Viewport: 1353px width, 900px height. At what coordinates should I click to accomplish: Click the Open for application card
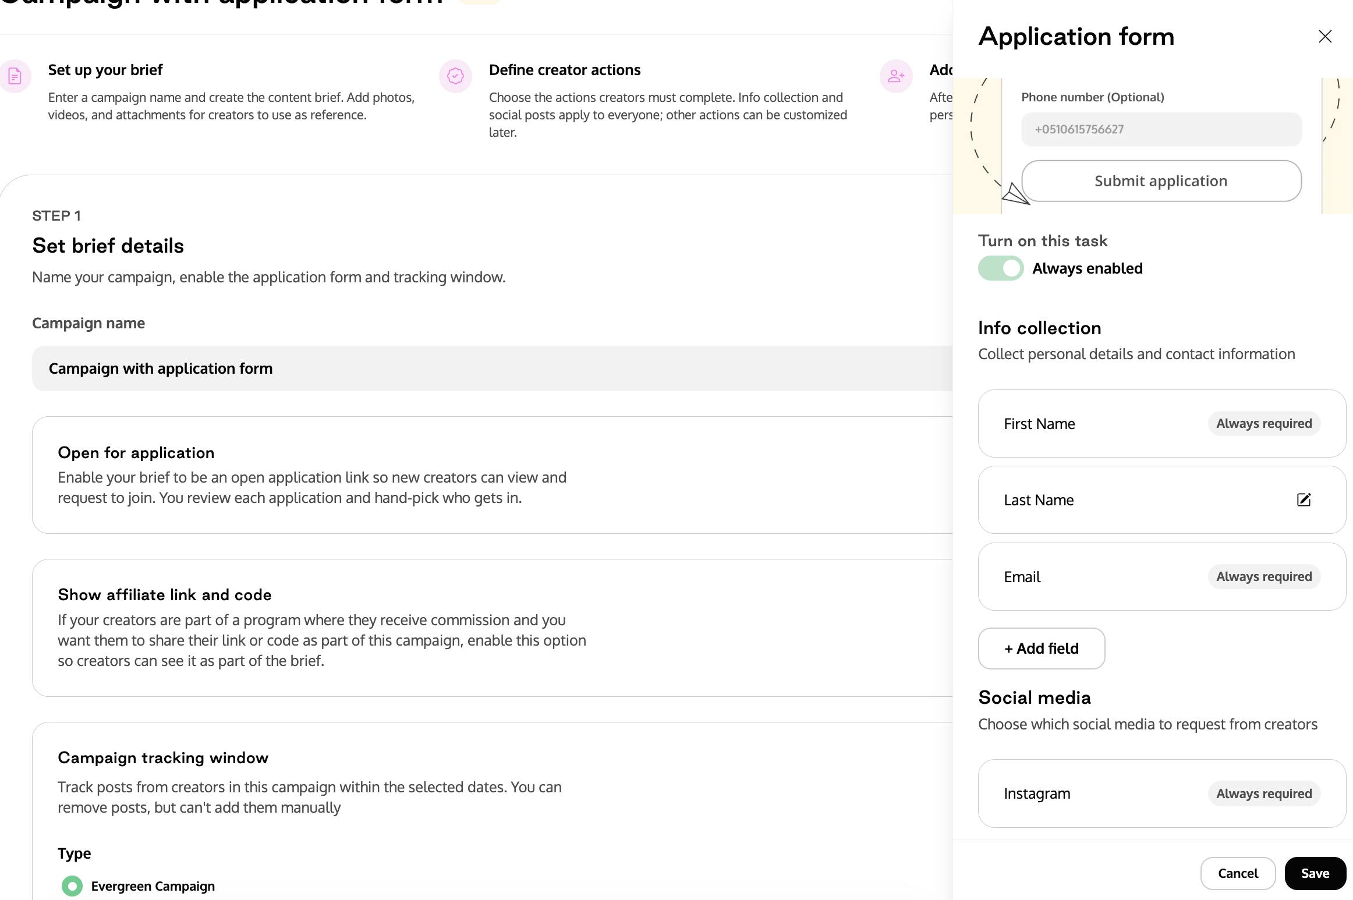point(493,475)
